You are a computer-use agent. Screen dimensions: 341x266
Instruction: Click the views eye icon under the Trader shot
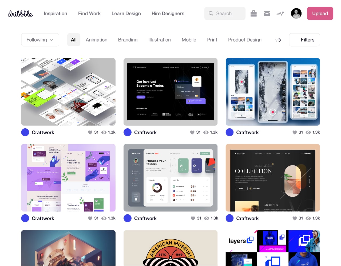(x=206, y=132)
